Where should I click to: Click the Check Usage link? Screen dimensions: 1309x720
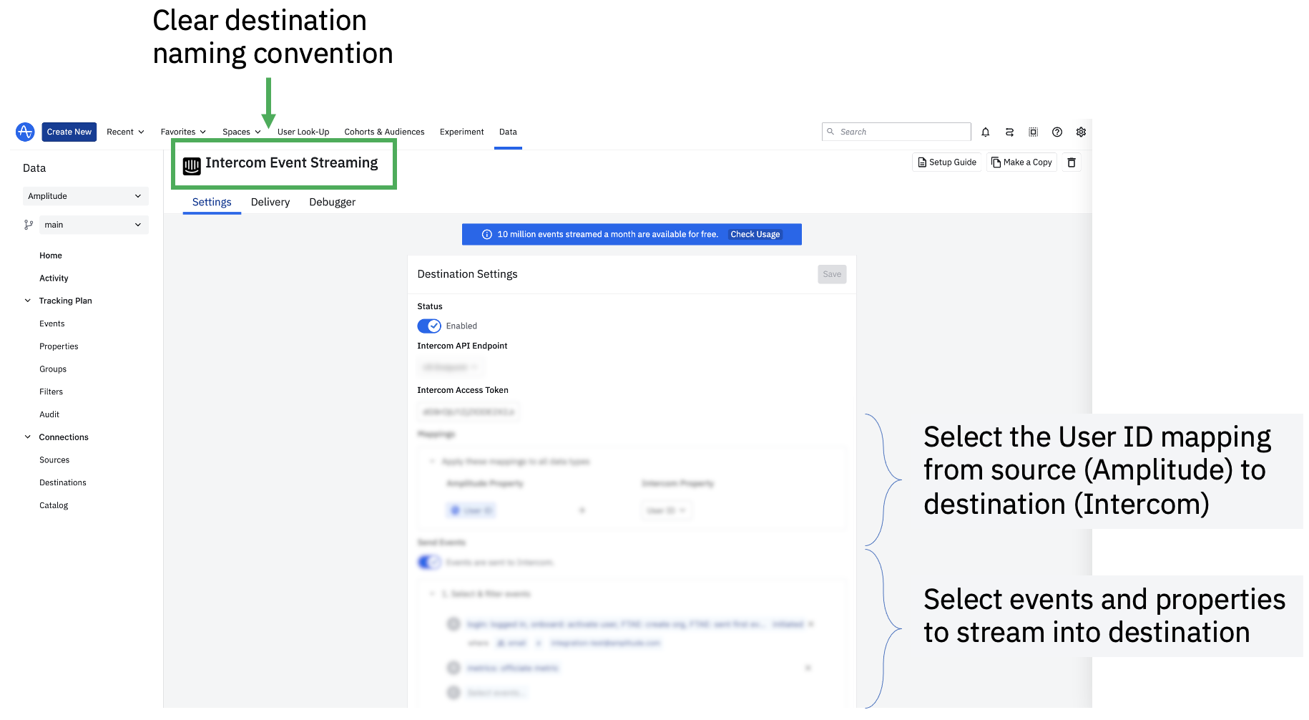click(755, 235)
